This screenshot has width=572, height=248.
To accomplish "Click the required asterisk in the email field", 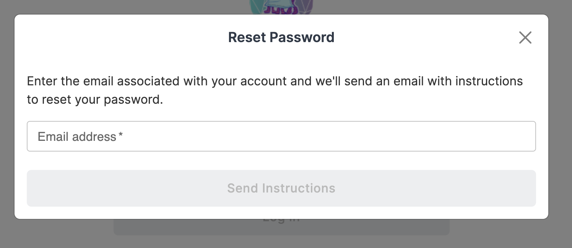I will click(x=120, y=135).
